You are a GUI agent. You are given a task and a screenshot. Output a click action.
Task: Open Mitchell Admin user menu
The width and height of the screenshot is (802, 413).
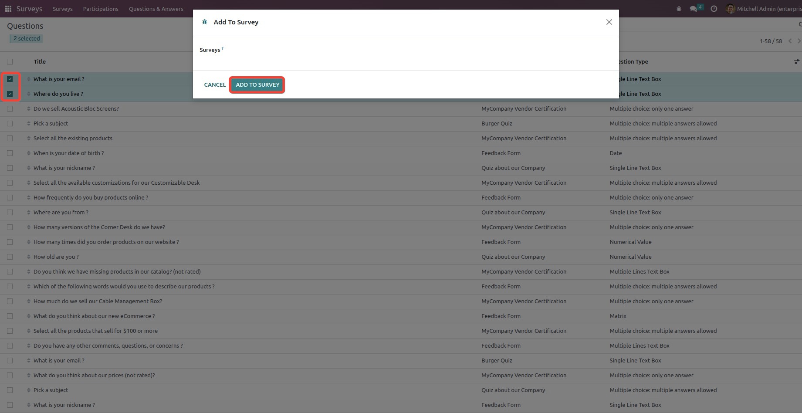tap(763, 9)
